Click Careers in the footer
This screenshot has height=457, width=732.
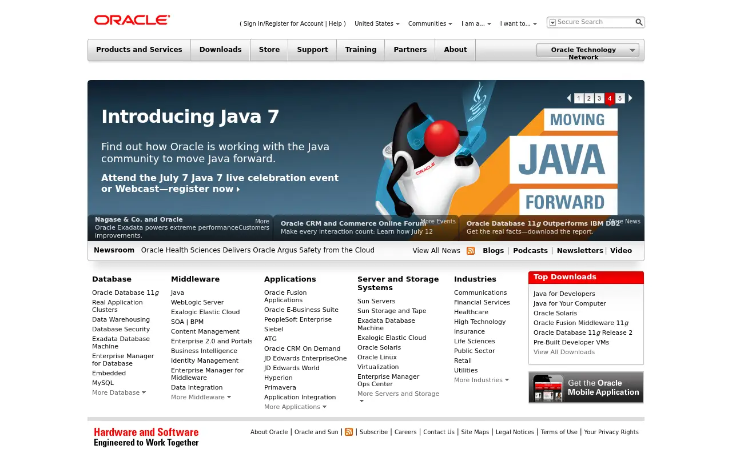pyautogui.click(x=405, y=432)
